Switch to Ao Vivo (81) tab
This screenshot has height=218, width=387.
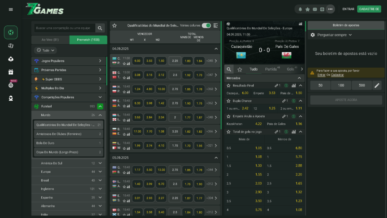tap(50, 40)
